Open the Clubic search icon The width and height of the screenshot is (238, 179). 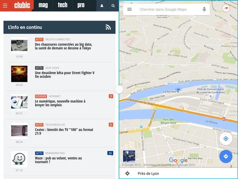tap(113, 6)
